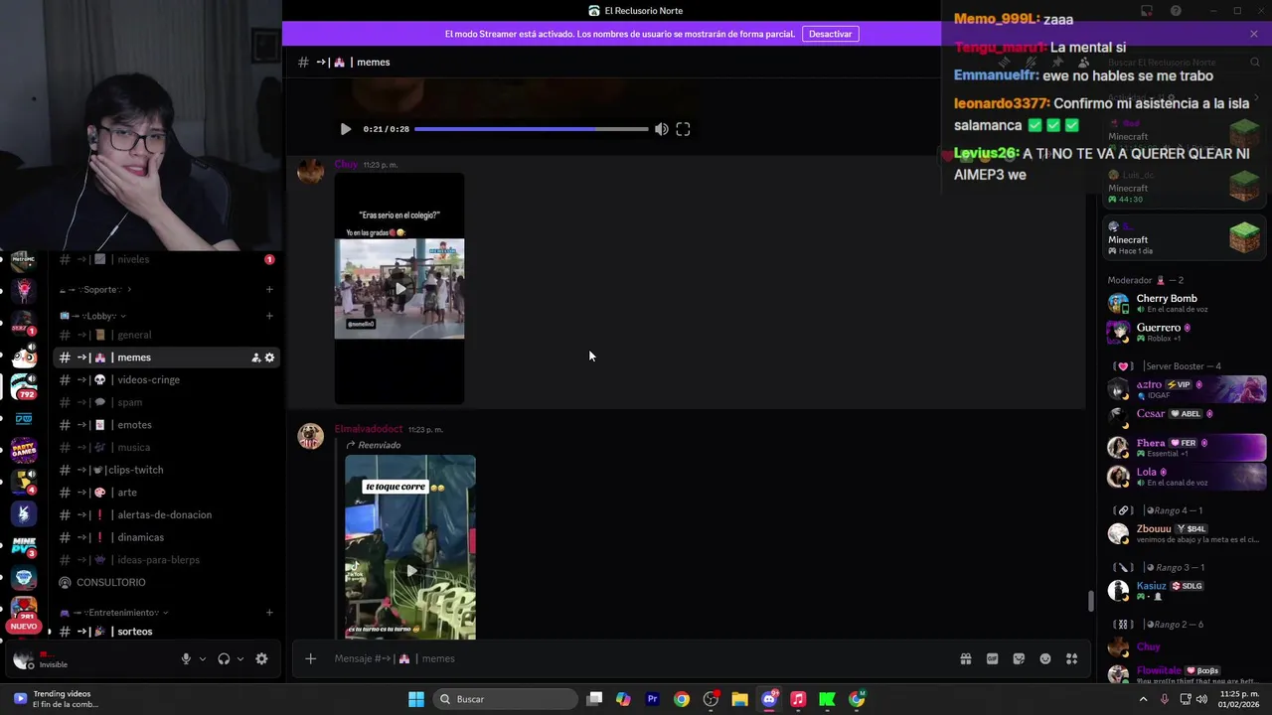Image resolution: width=1272 pixels, height=715 pixels.
Task: Open the gift Nitro icon in message bar
Action: pyautogui.click(x=965, y=658)
